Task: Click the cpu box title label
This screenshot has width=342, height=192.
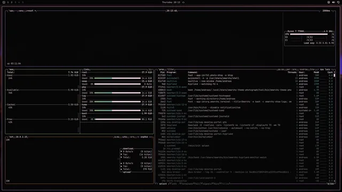Action: pyautogui.click(x=11, y=11)
